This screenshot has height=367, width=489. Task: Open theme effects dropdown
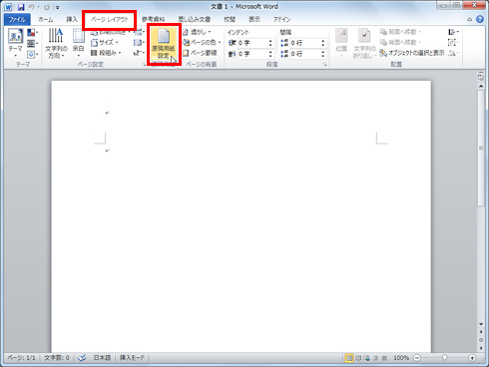click(32, 54)
